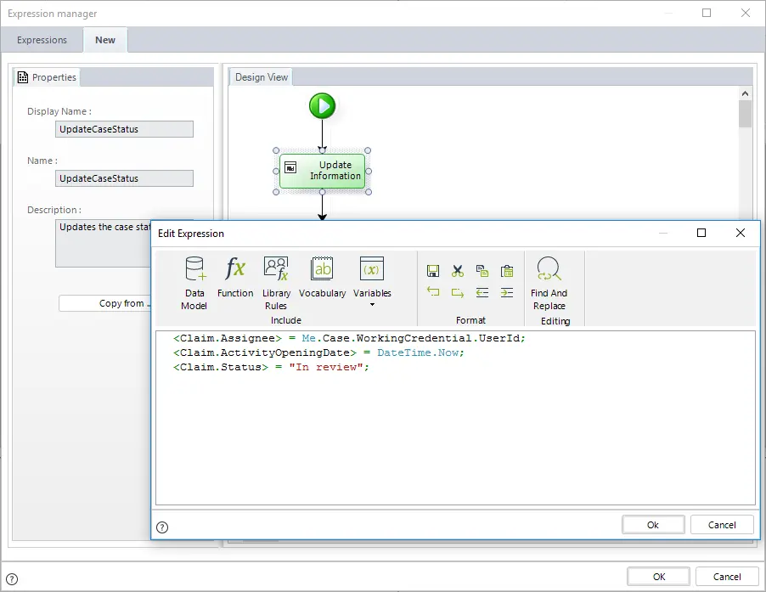This screenshot has width=766, height=592.
Task: Select the Update Information activity node
Action: click(322, 171)
